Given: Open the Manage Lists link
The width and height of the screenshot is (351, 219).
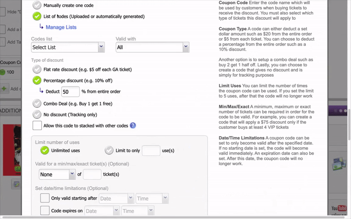Looking at the screenshot, I should tap(61, 27).
